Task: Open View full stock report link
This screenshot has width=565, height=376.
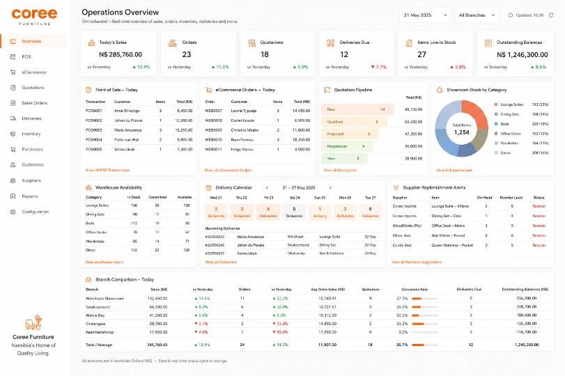Action: (454, 170)
